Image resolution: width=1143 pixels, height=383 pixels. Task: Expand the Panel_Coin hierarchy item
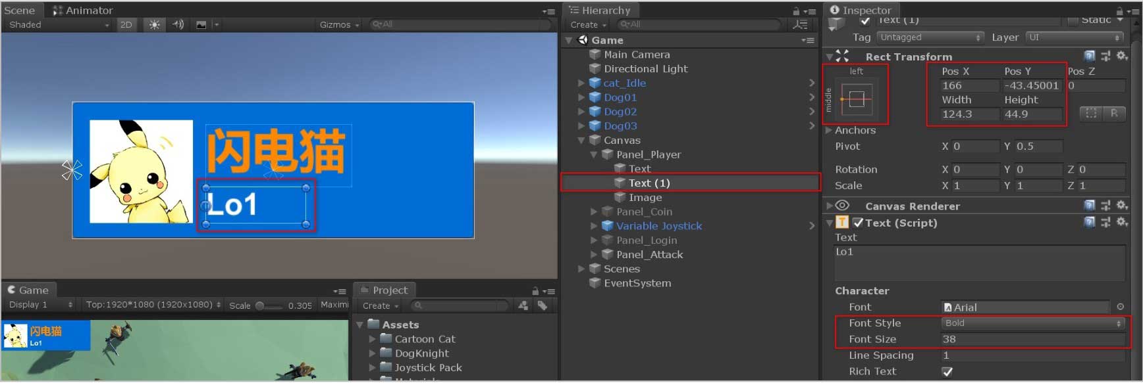594,212
